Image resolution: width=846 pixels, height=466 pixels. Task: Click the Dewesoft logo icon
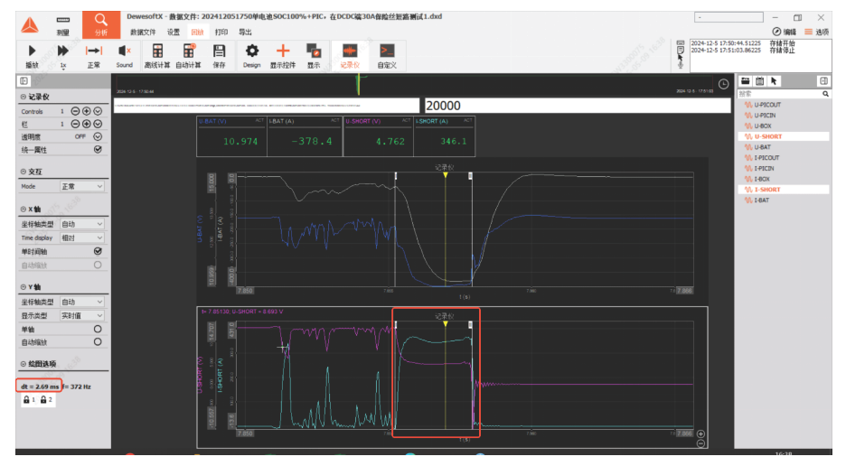coord(30,24)
